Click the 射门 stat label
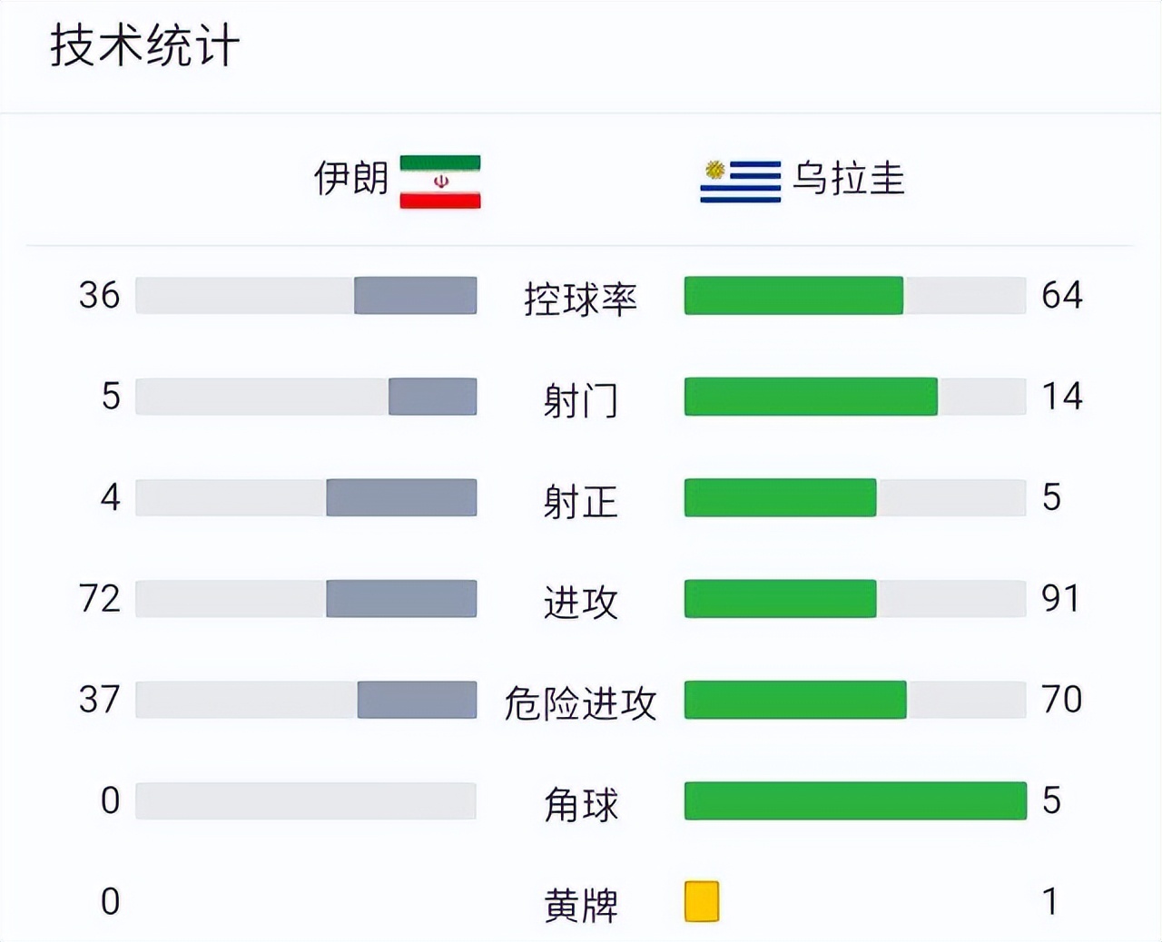Image resolution: width=1162 pixels, height=942 pixels. click(x=581, y=399)
